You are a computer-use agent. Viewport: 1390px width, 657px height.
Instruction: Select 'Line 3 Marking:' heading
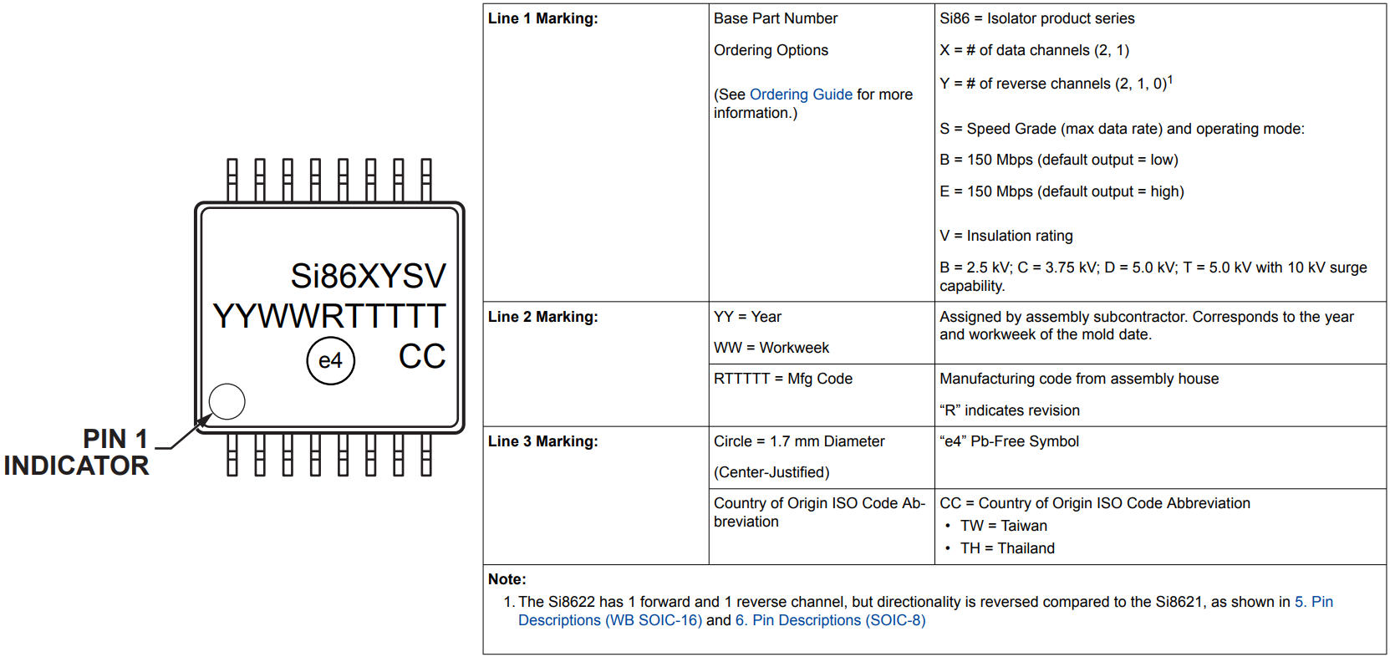point(543,441)
